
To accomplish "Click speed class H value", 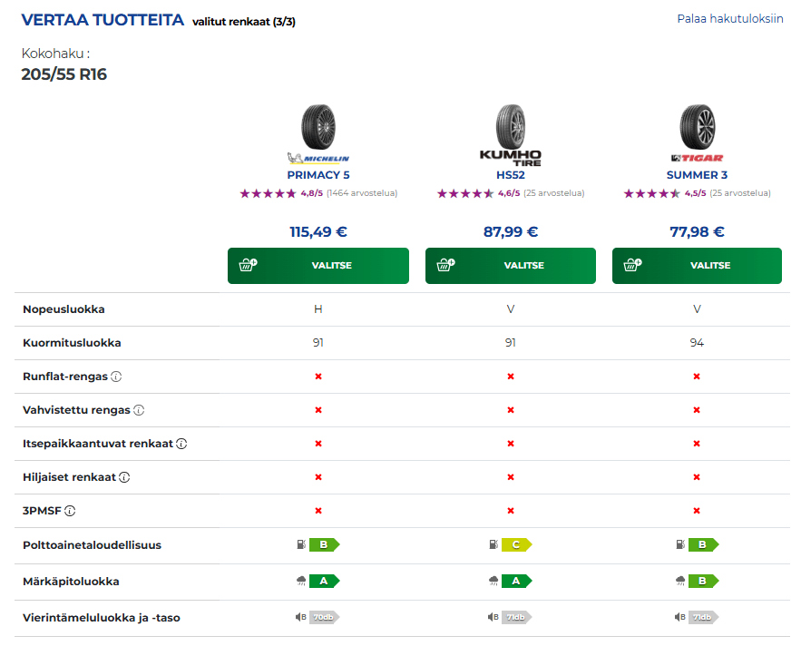I will pos(318,309).
